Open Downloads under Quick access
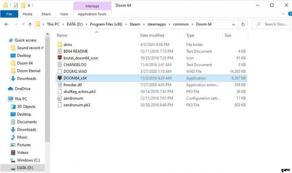This screenshot has height=173, width=292. click(26, 78)
